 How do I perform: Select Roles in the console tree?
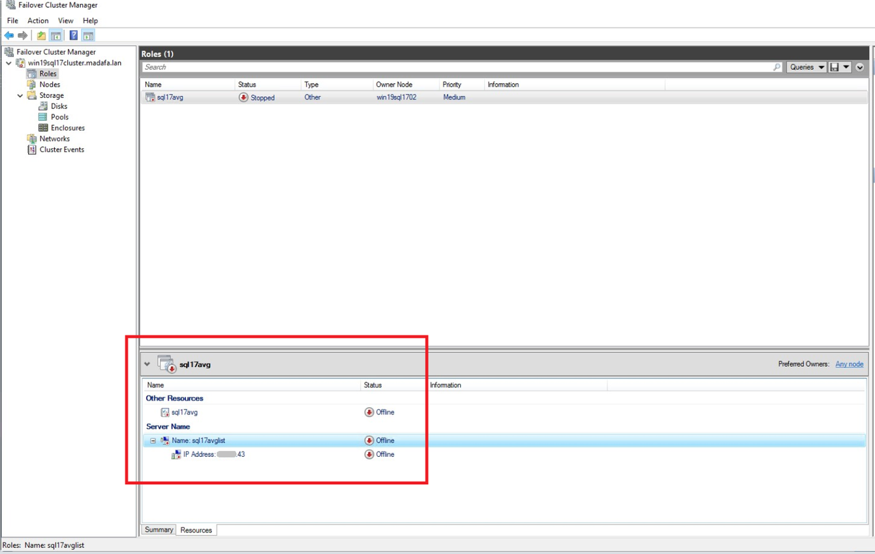pyautogui.click(x=48, y=74)
